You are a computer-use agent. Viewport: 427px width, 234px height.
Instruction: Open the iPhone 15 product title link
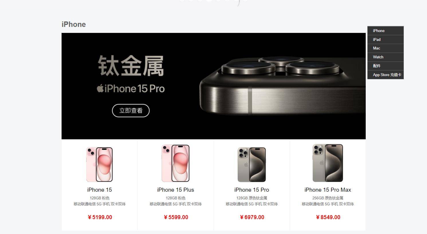pos(99,190)
